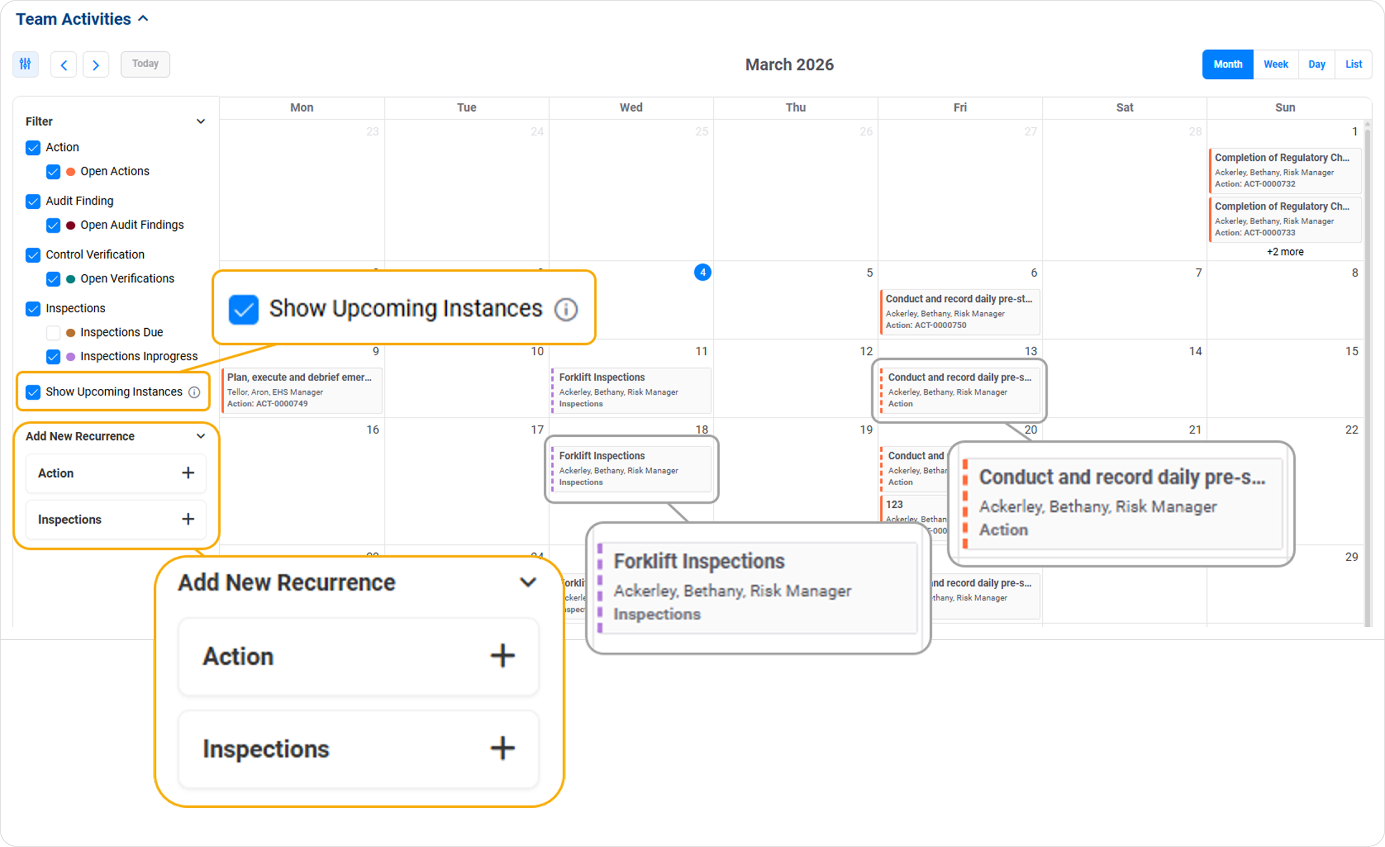
Task: Collapse the Filter section chevron
Action: pos(201,121)
